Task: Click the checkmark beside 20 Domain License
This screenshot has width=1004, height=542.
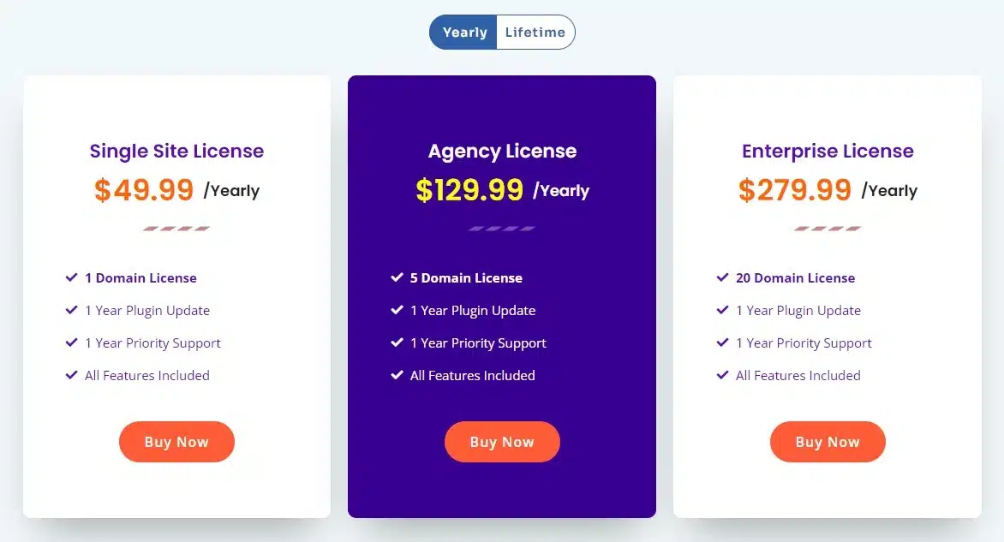Action: point(723,277)
